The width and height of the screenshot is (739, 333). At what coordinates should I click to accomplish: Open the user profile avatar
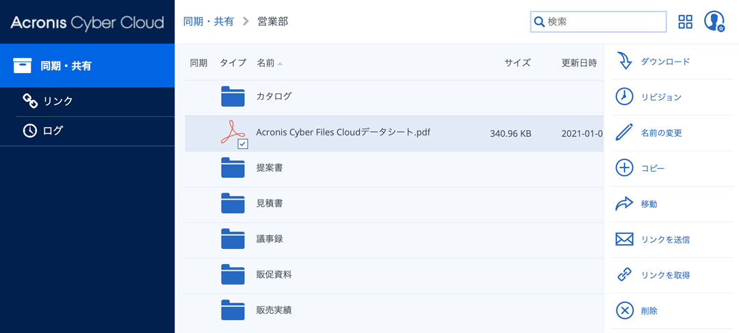[714, 22]
